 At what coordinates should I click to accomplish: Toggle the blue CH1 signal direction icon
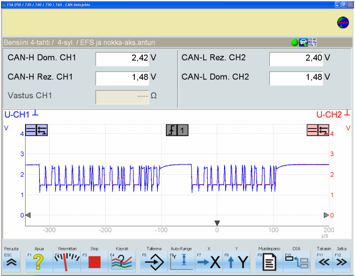[42, 130]
